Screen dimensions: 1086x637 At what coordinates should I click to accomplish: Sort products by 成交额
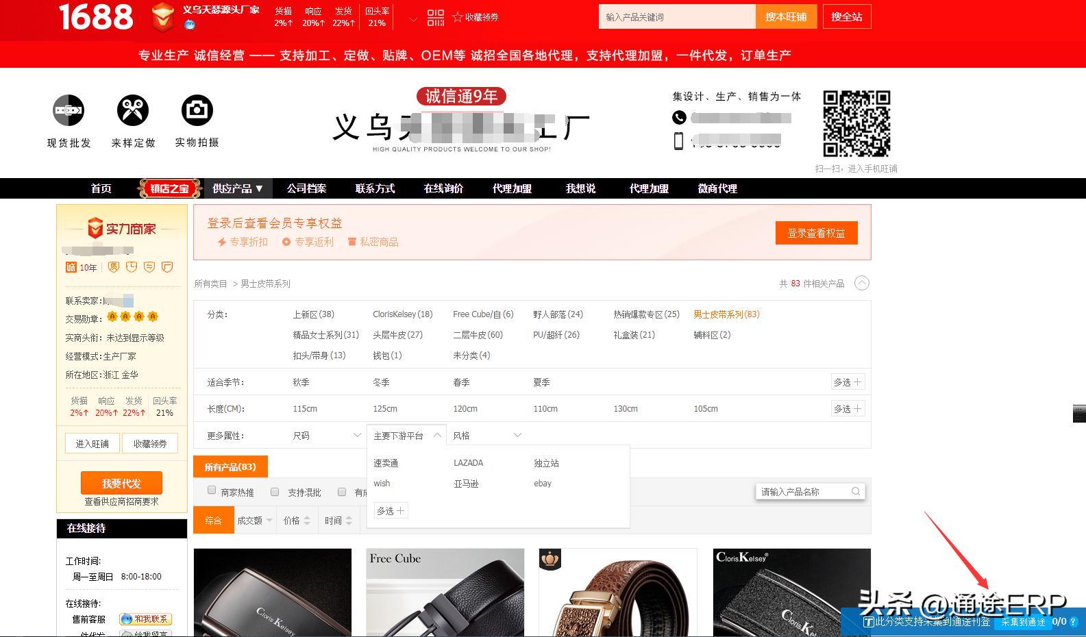coord(255,521)
